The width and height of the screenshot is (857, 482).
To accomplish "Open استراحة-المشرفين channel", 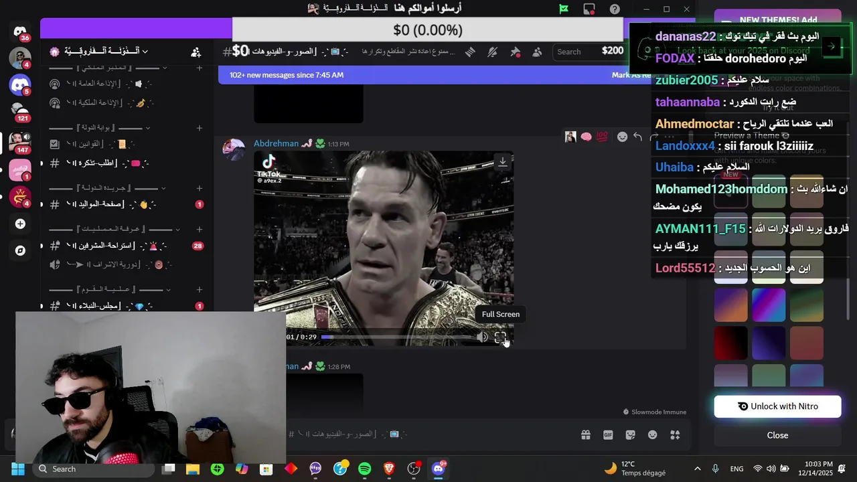I will point(127,246).
